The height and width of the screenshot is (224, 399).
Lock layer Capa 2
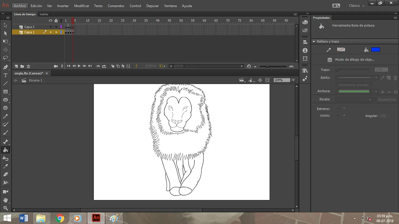[56, 27]
